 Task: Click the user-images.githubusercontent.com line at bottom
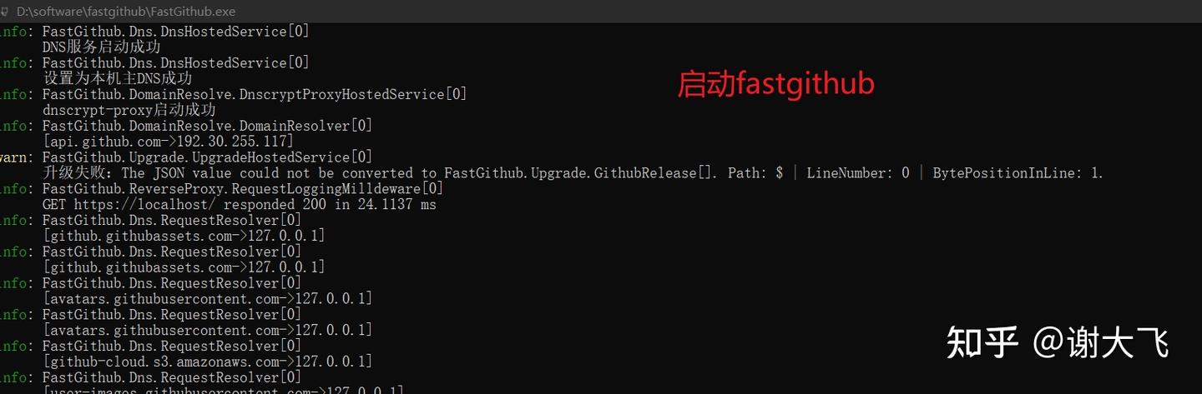pos(224,389)
